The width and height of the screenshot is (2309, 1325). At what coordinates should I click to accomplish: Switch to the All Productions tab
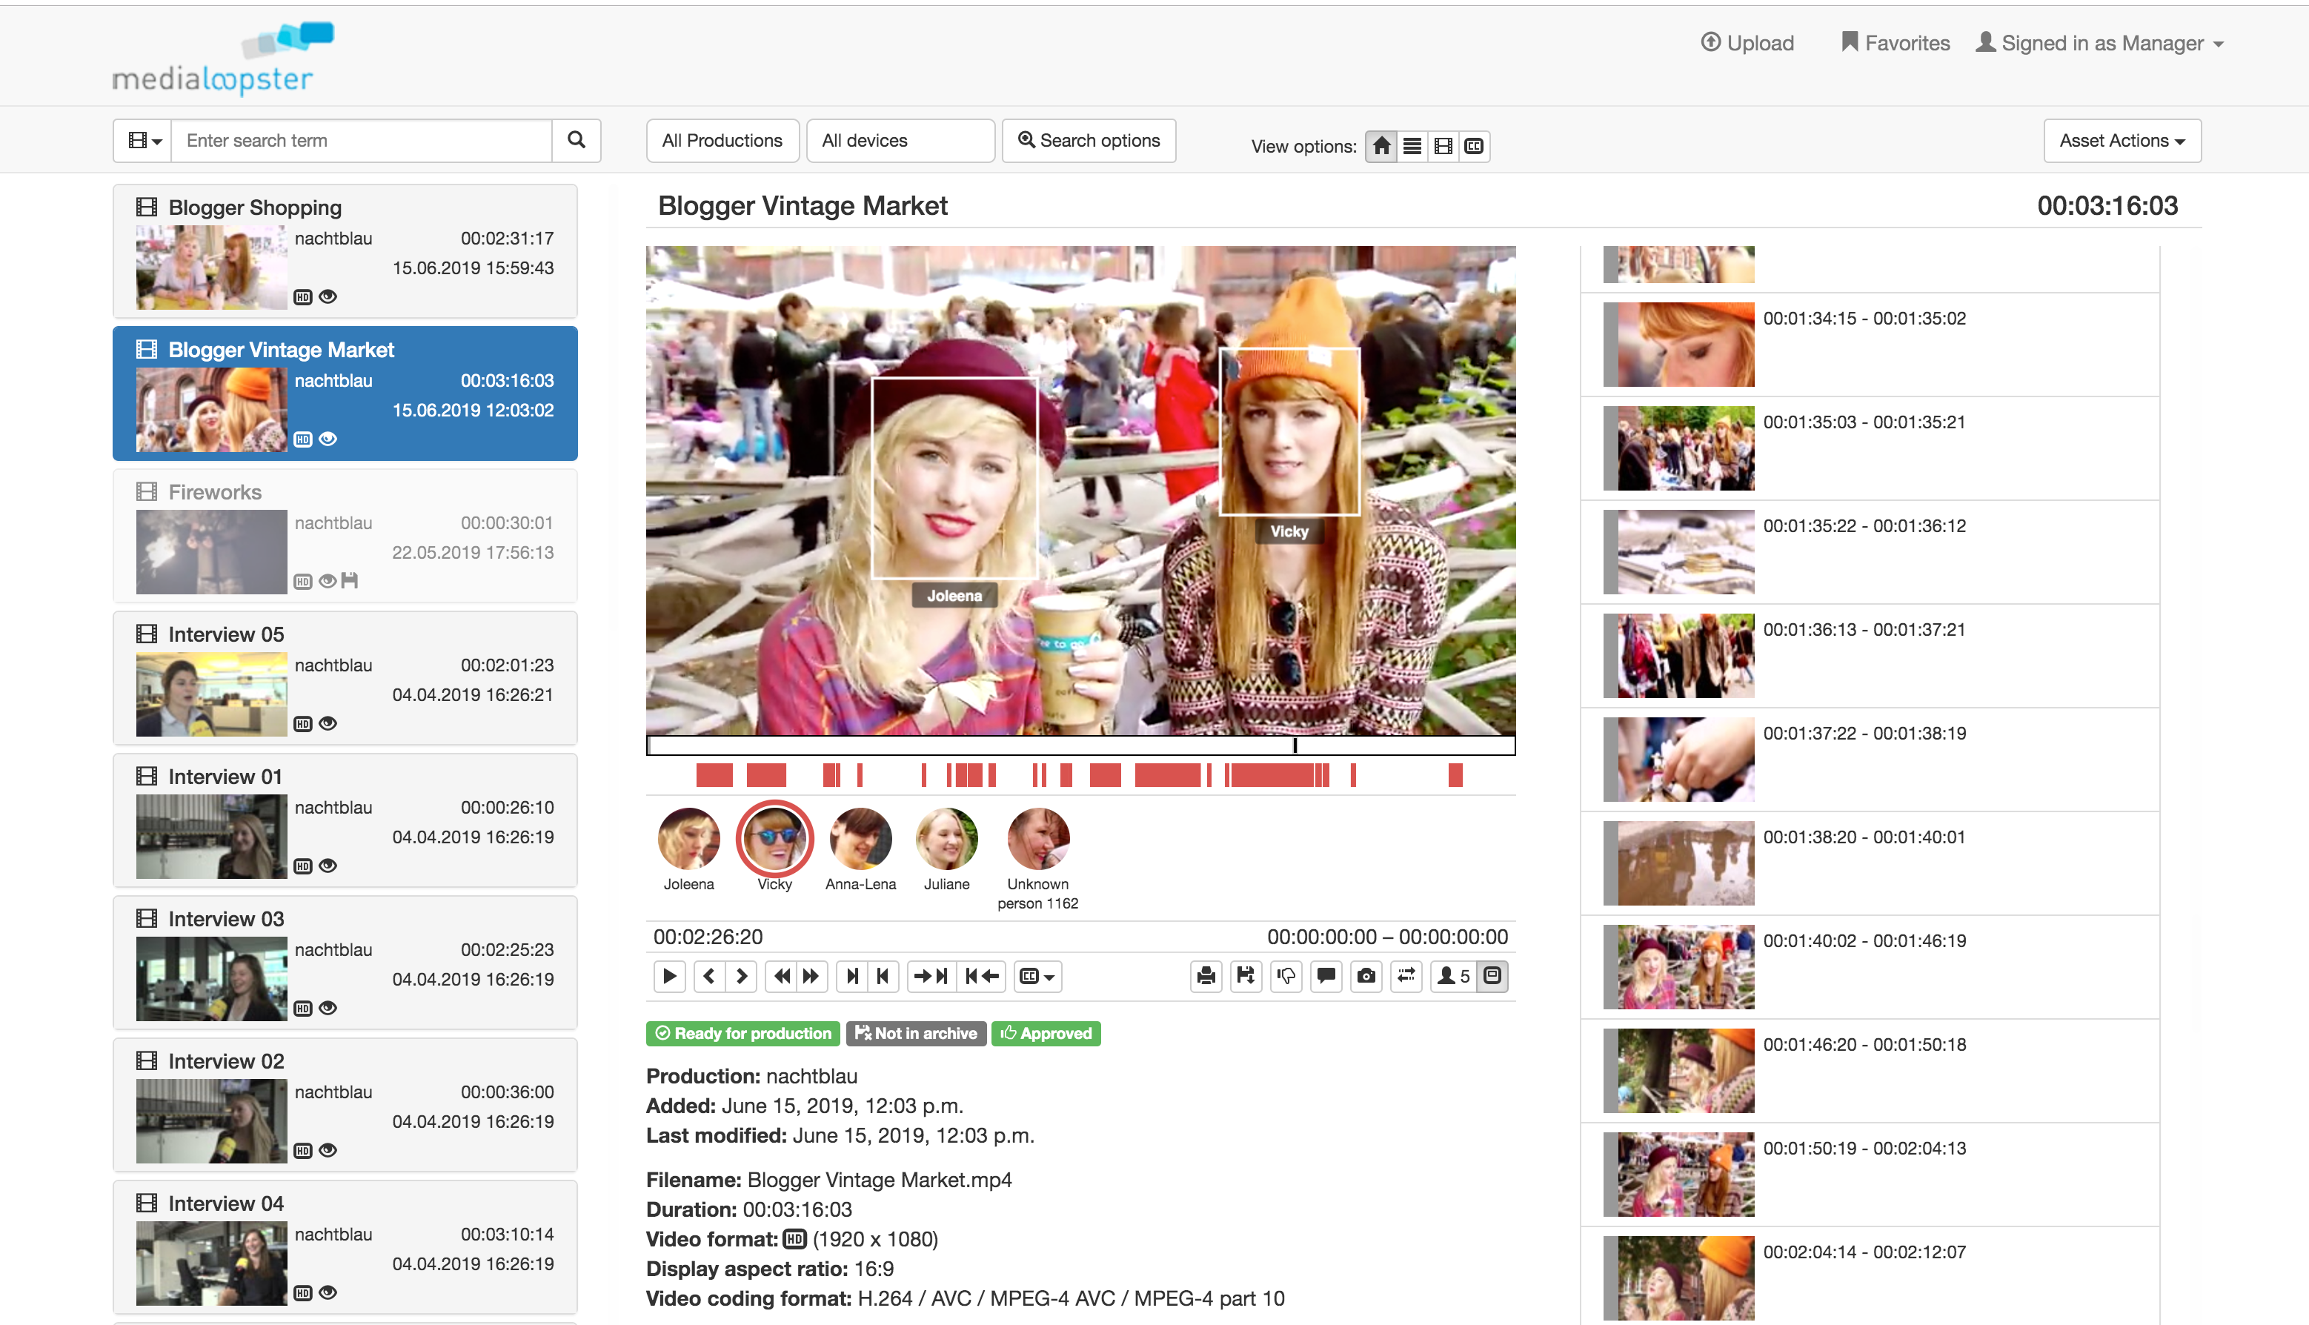coord(722,140)
